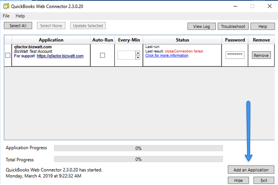The height and width of the screenshot is (185, 278).
Task: Click the Add an Application button
Action: click(x=251, y=170)
